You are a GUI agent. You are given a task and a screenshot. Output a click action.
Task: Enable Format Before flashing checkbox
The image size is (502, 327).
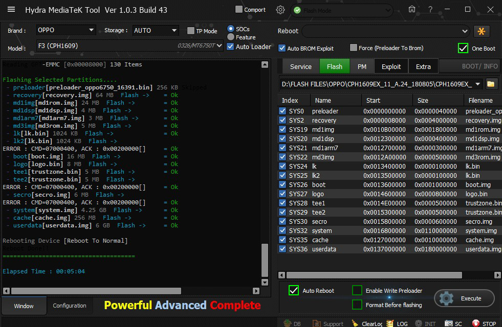click(357, 305)
